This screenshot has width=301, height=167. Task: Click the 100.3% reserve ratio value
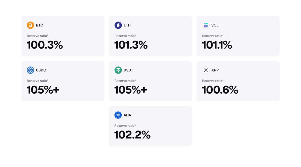coord(45,45)
